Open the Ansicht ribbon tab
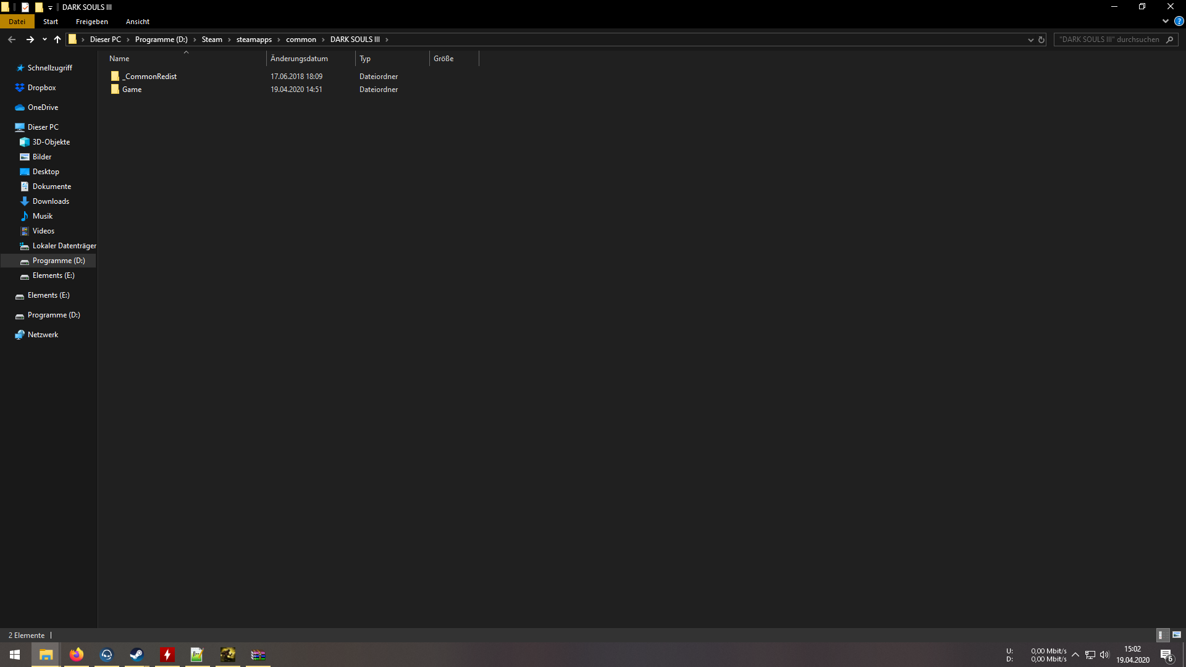Viewport: 1186px width, 667px height. (x=137, y=22)
